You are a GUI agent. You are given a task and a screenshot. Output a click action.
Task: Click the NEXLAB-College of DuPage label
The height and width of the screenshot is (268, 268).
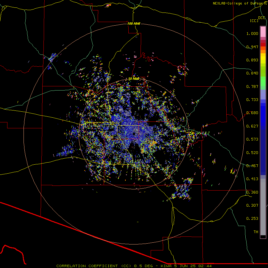tap(238, 3)
